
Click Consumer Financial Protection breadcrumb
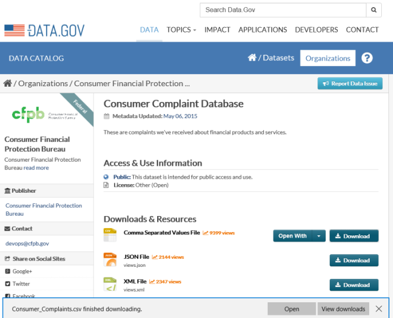click(132, 84)
